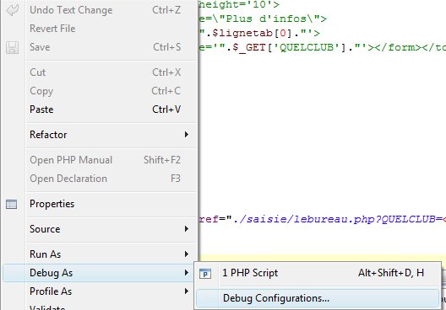Click the Undo arrow icon

pos(12,10)
